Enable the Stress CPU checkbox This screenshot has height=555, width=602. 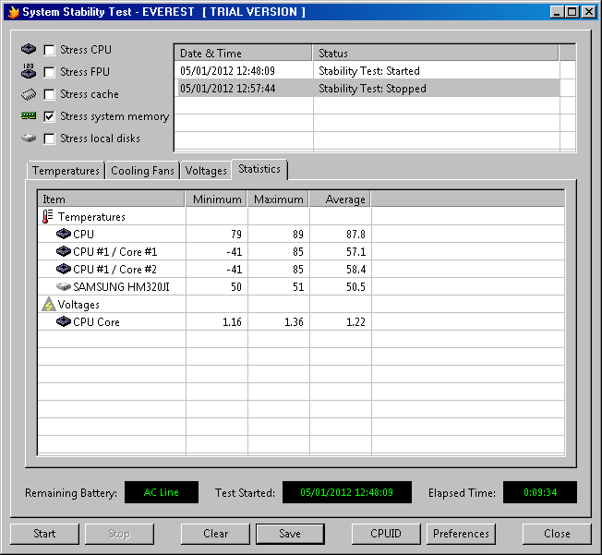click(x=50, y=50)
